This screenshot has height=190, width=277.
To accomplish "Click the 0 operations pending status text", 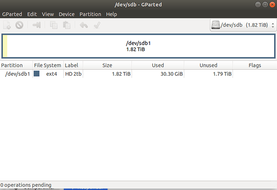I will pos(26,185).
